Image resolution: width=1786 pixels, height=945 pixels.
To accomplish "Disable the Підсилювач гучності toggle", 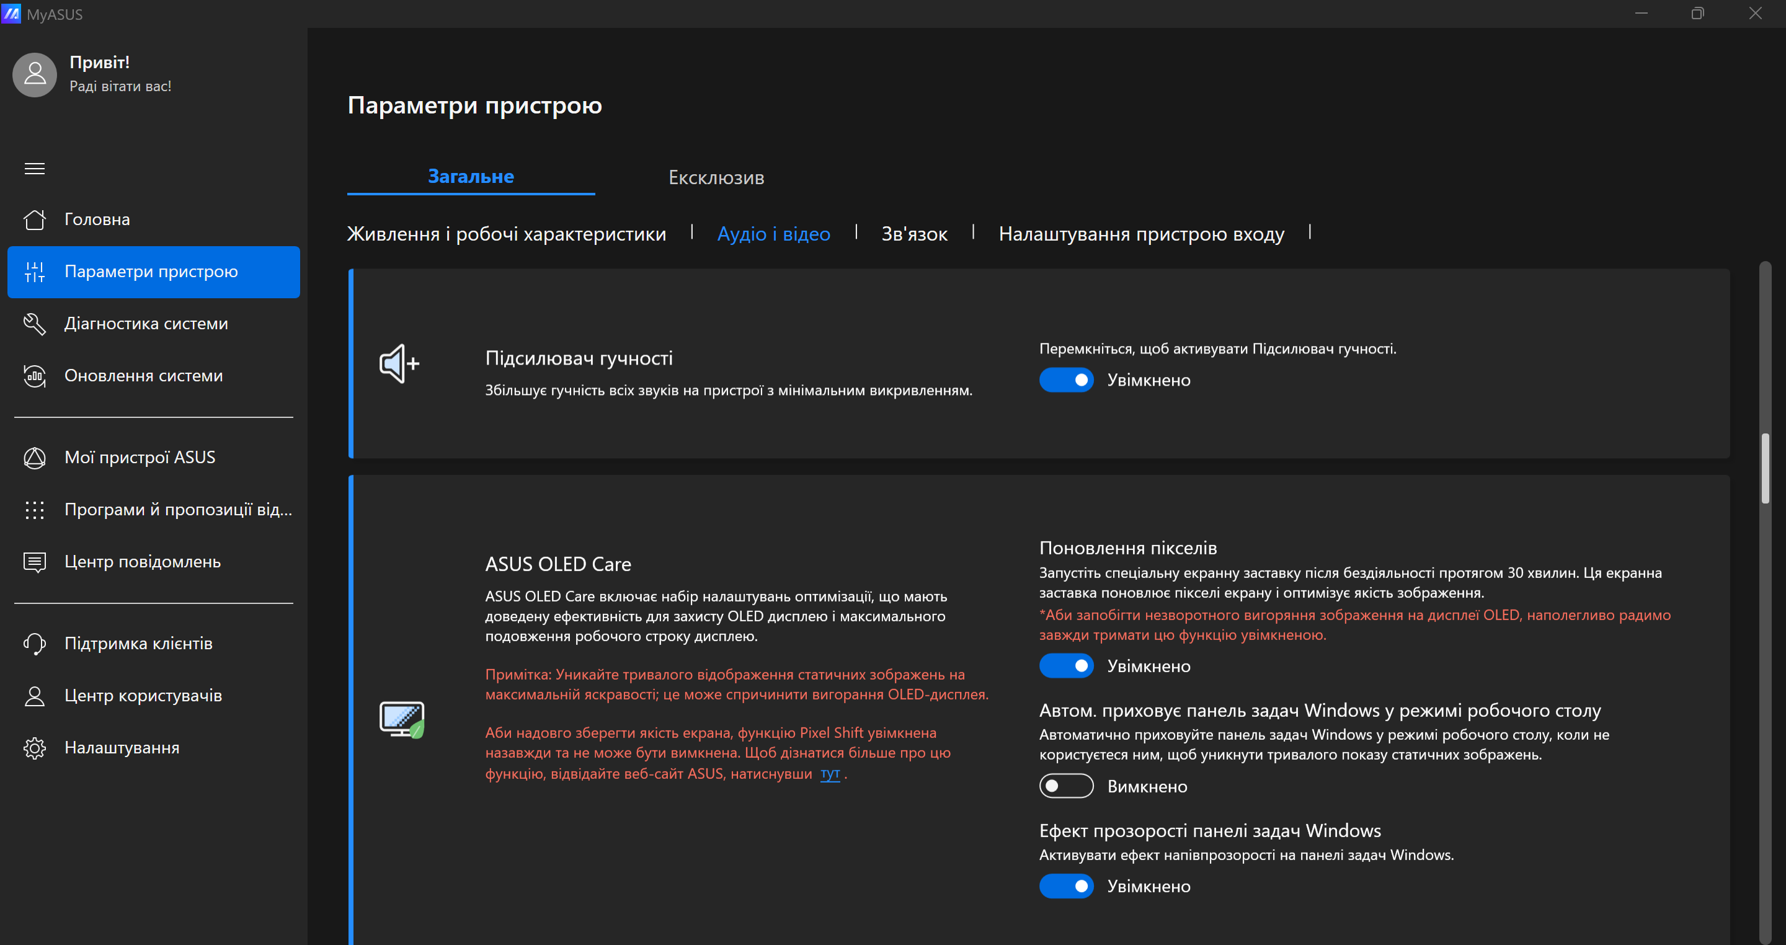I will point(1065,380).
